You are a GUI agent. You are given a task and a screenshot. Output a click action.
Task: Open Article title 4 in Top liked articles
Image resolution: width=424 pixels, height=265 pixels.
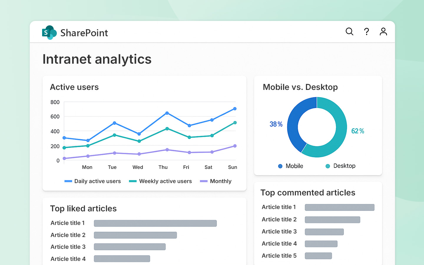point(68,259)
